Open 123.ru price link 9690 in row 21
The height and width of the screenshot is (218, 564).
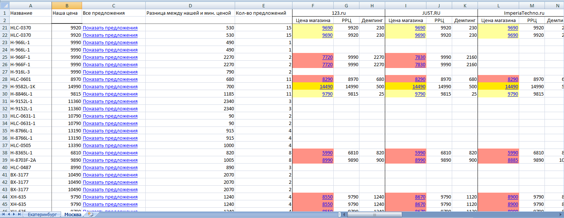(x=327, y=28)
